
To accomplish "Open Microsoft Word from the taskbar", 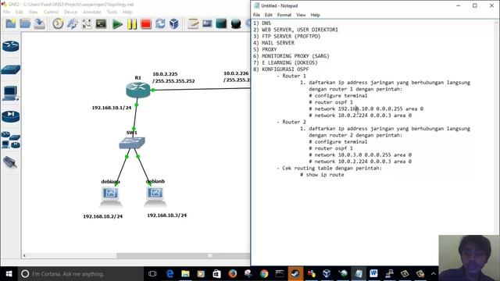I will (373, 274).
